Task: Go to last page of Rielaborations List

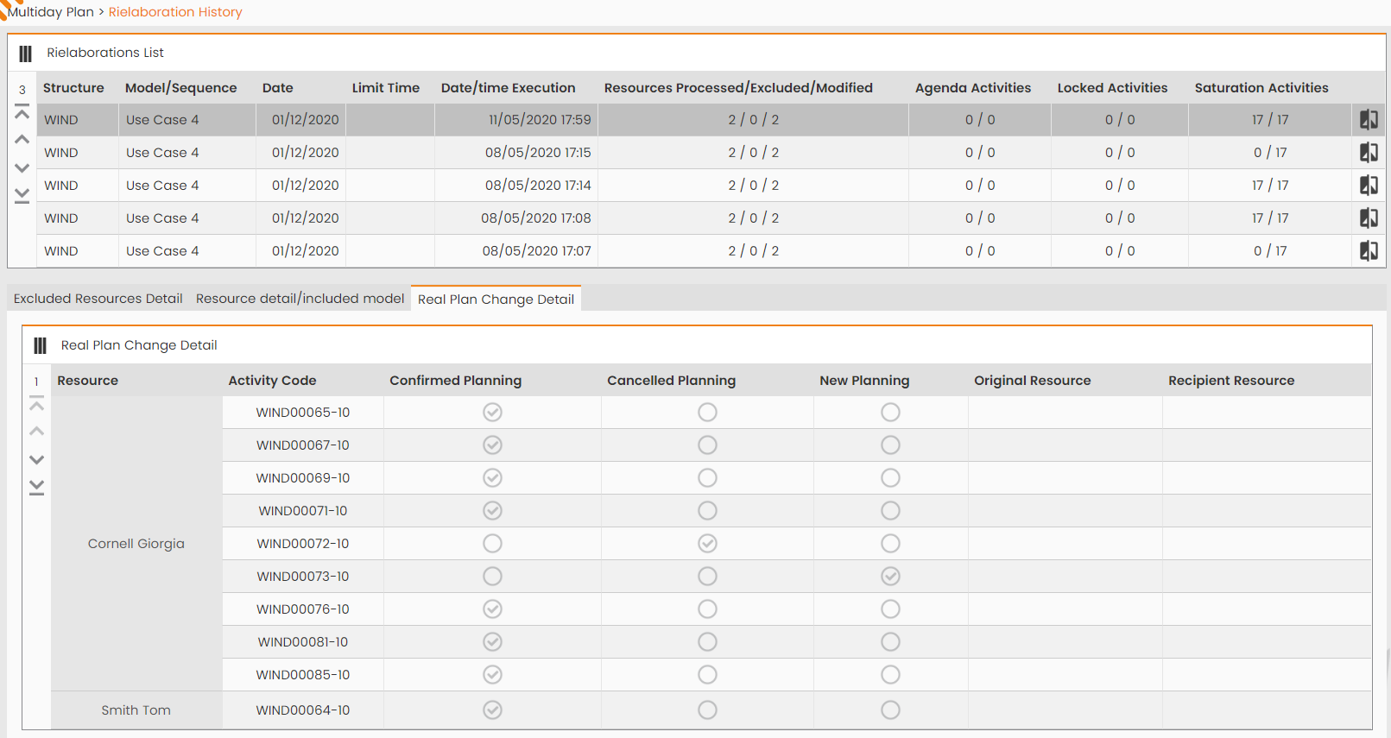Action: [x=22, y=195]
